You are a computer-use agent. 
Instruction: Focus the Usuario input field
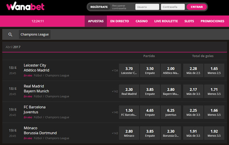[x=147, y=7]
